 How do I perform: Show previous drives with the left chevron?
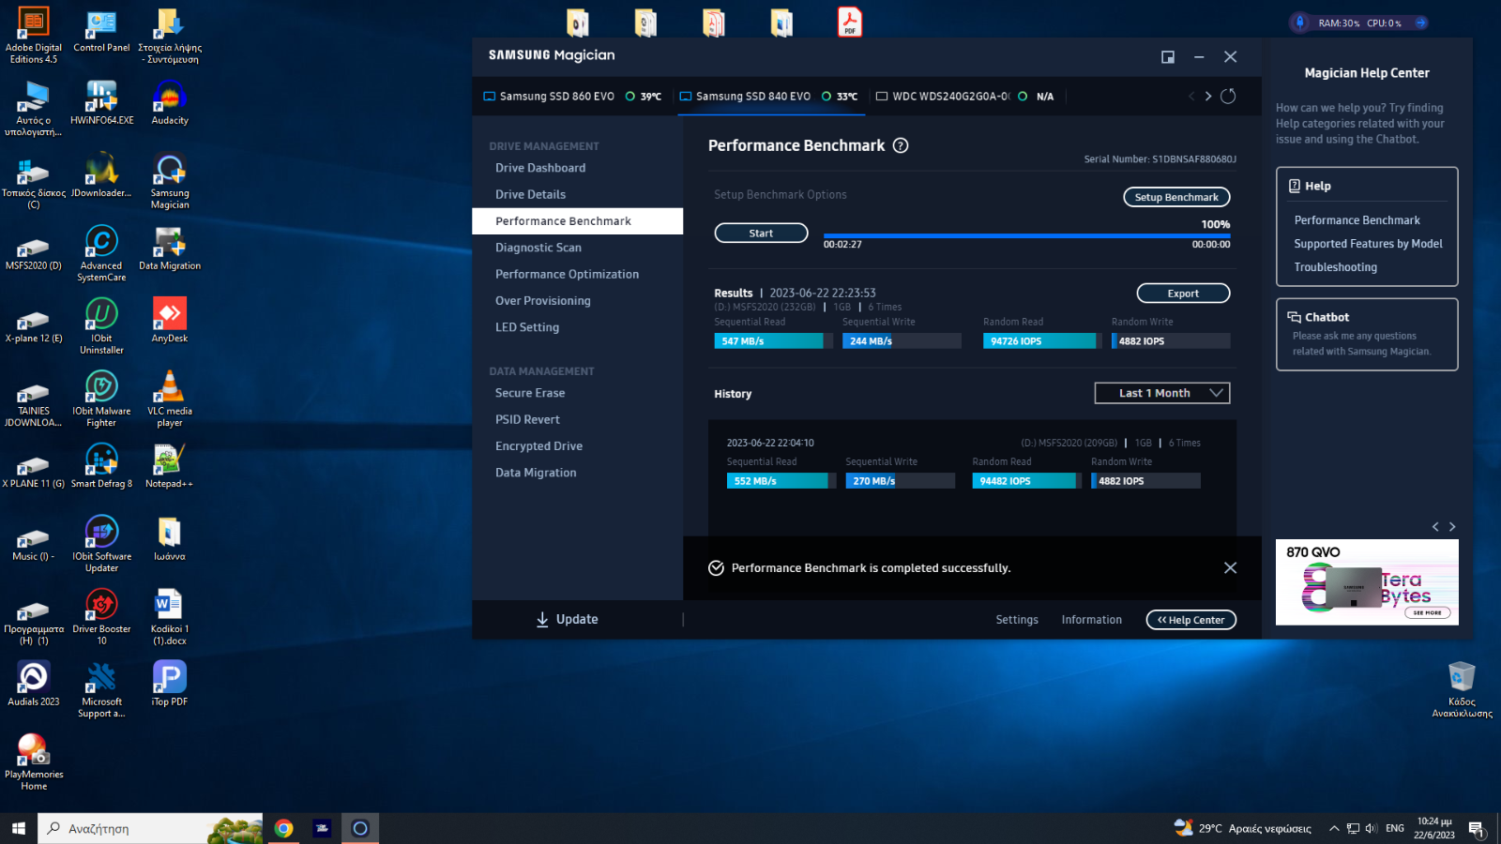click(1191, 96)
